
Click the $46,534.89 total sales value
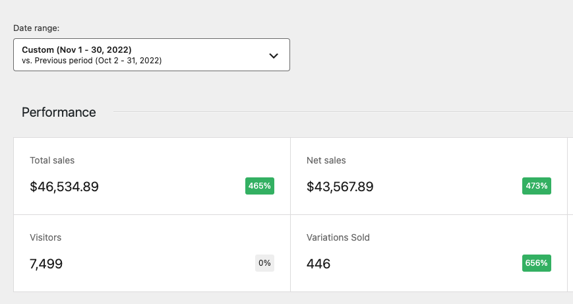tap(64, 187)
